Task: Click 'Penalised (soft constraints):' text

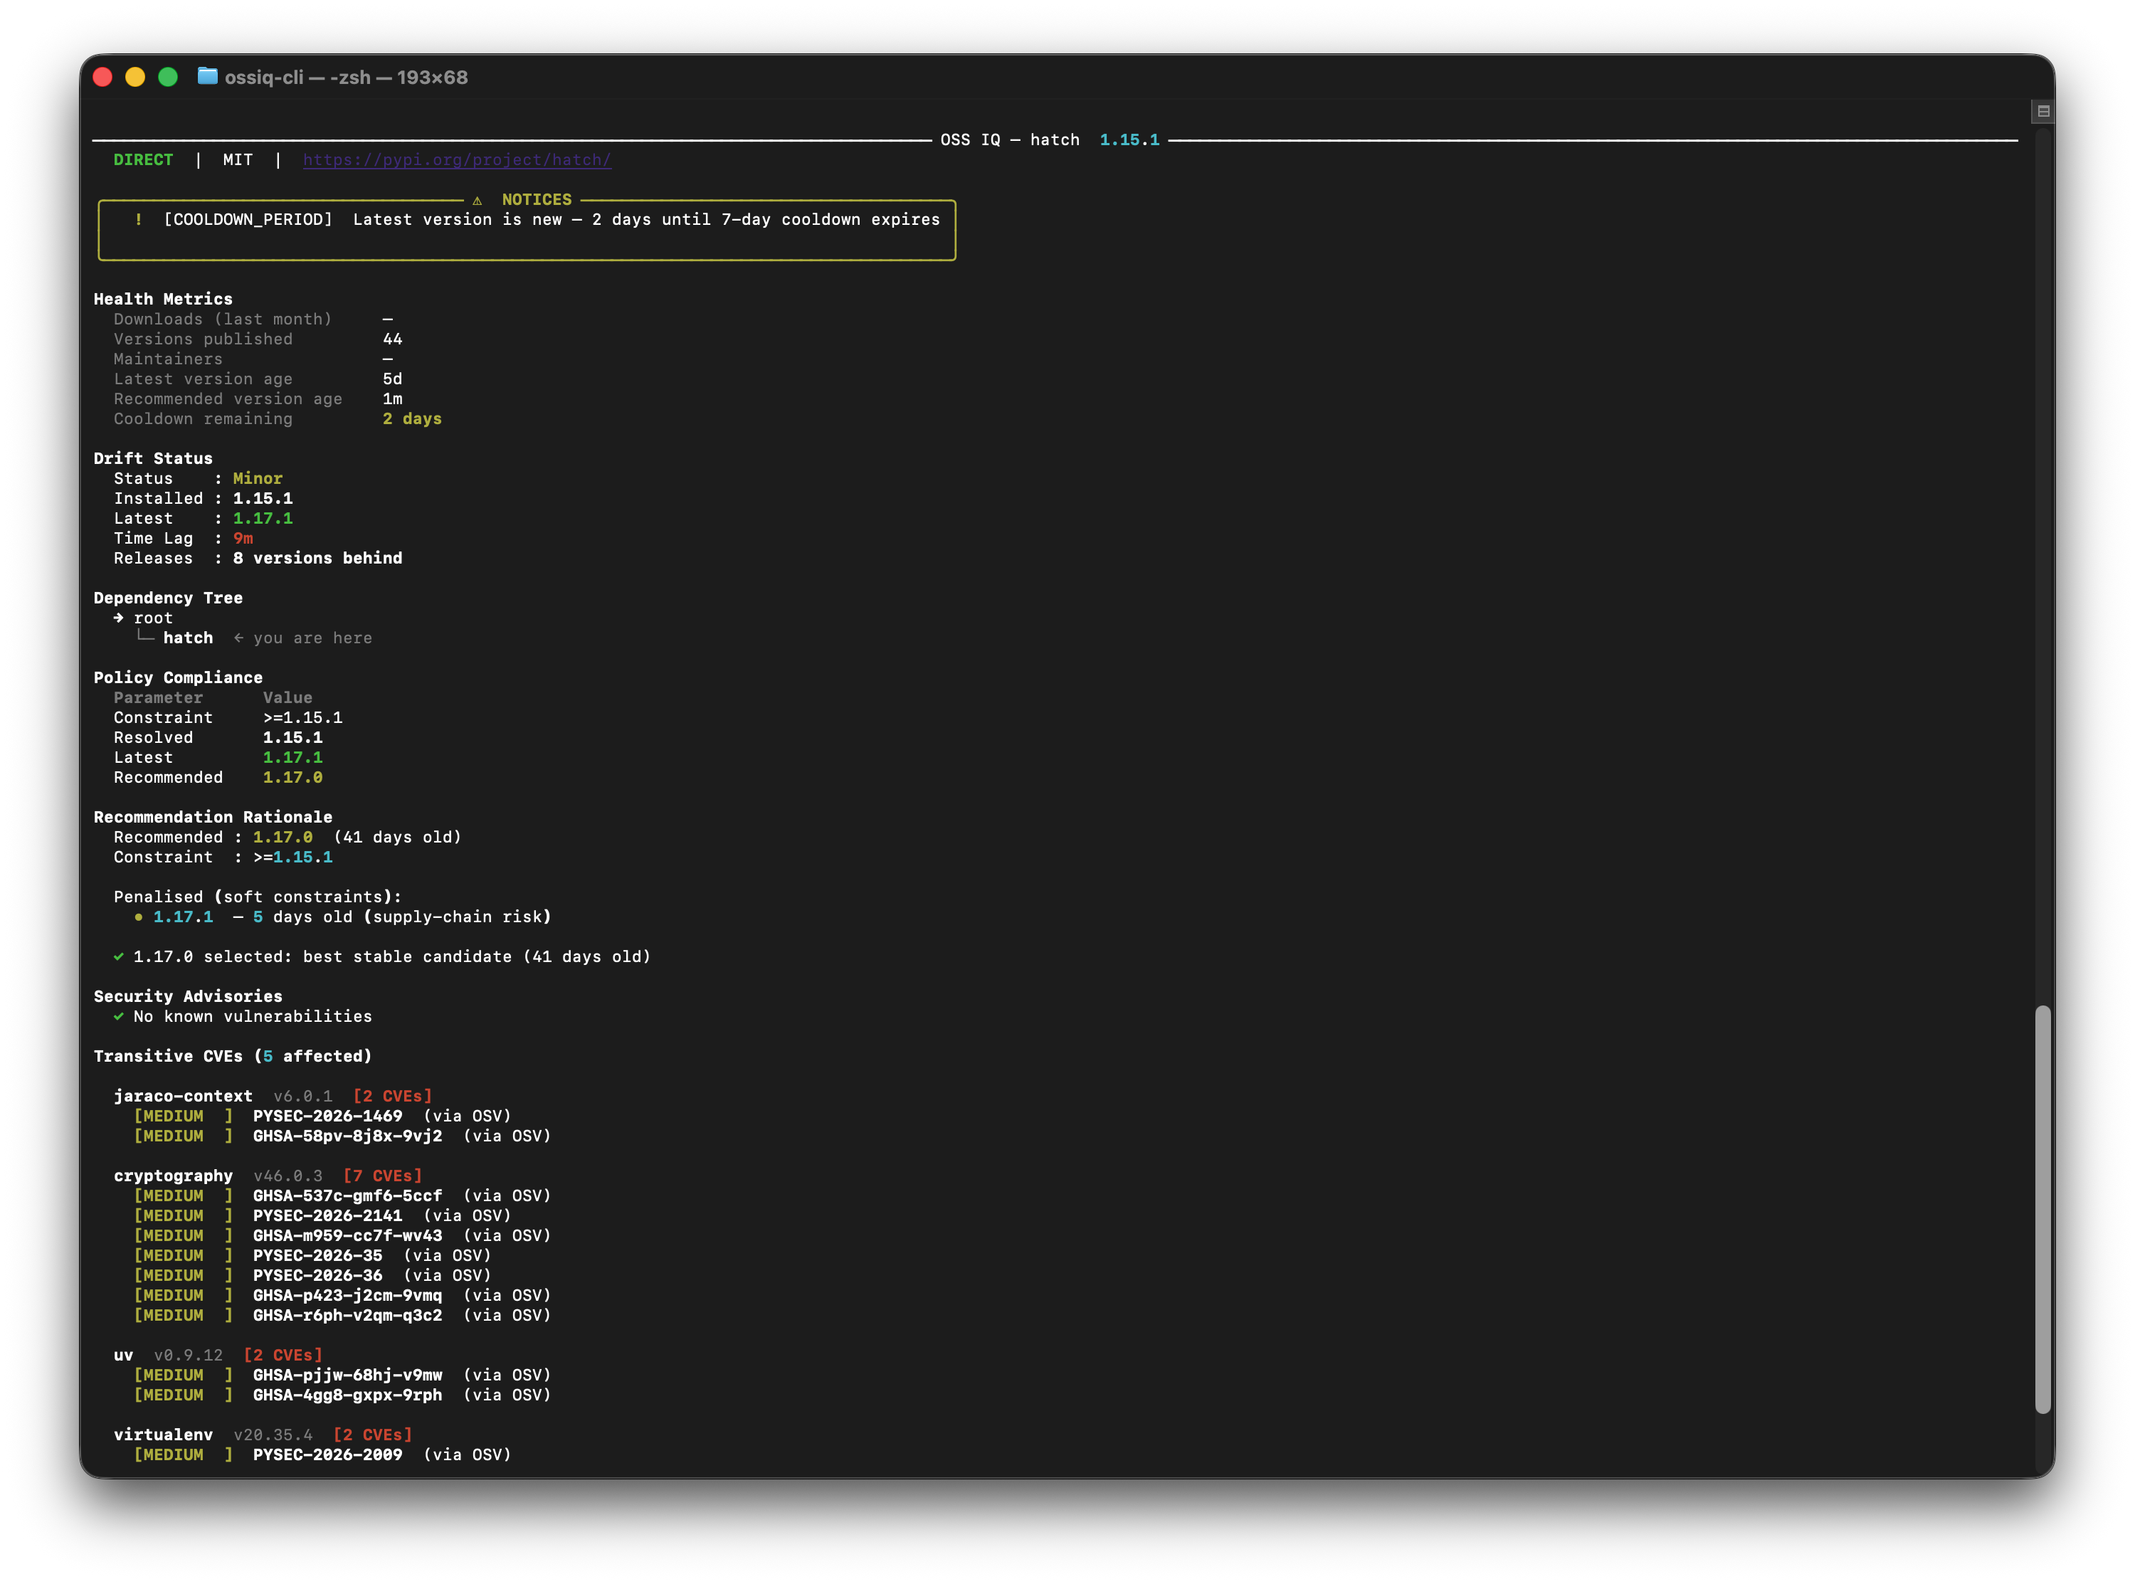Action: coord(258,897)
